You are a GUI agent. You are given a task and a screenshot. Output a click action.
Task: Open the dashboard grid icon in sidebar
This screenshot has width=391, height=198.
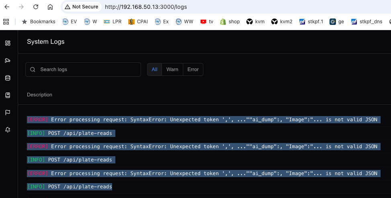(x=8, y=43)
